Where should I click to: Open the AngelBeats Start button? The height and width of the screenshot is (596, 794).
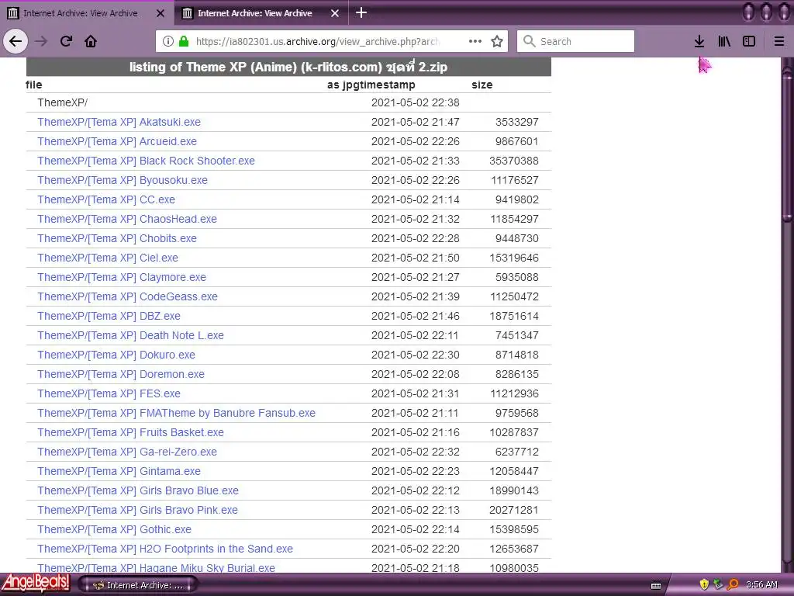click(x=36, y=584)
